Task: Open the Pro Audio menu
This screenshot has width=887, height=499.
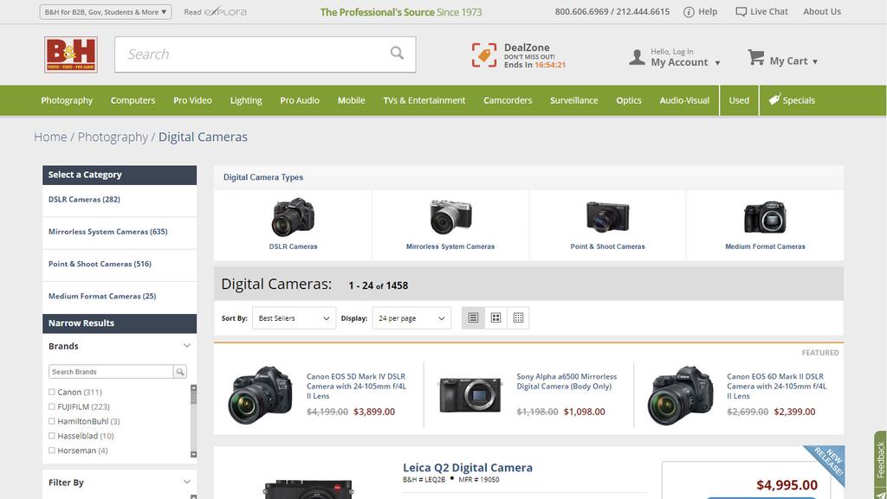Action: coord(300,100)
